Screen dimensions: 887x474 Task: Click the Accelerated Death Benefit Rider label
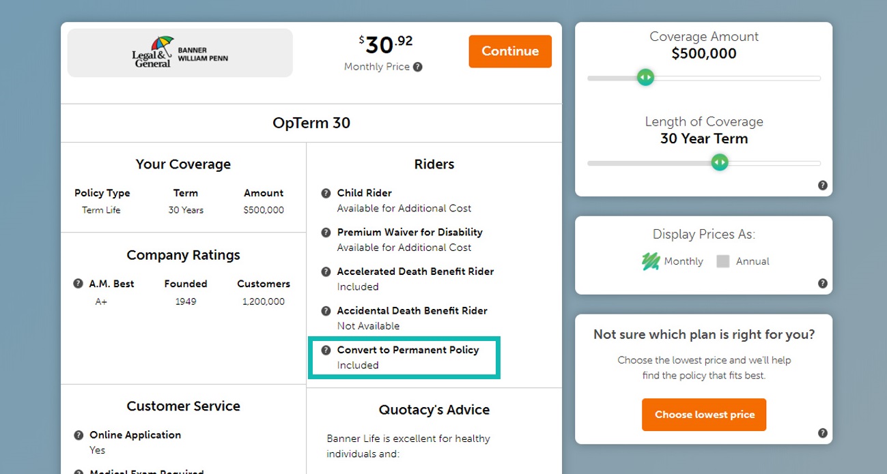point(415,271)
